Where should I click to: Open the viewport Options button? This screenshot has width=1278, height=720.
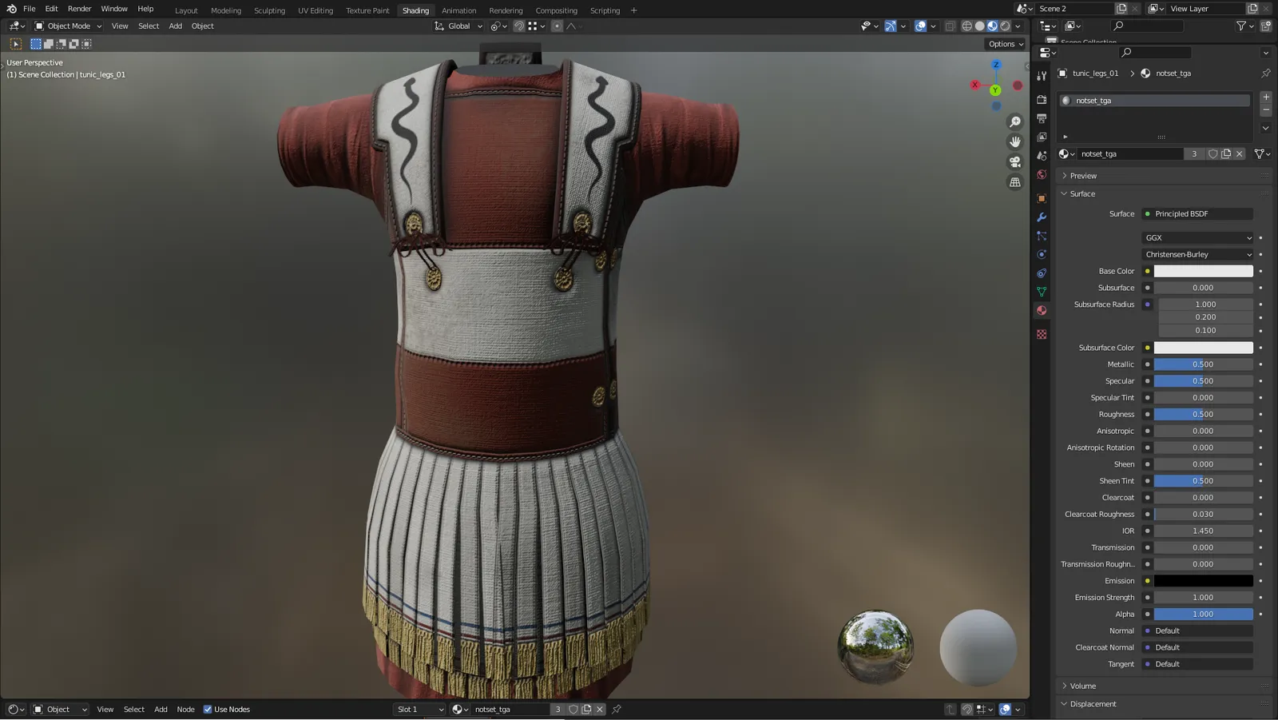tap(1005, 44)
